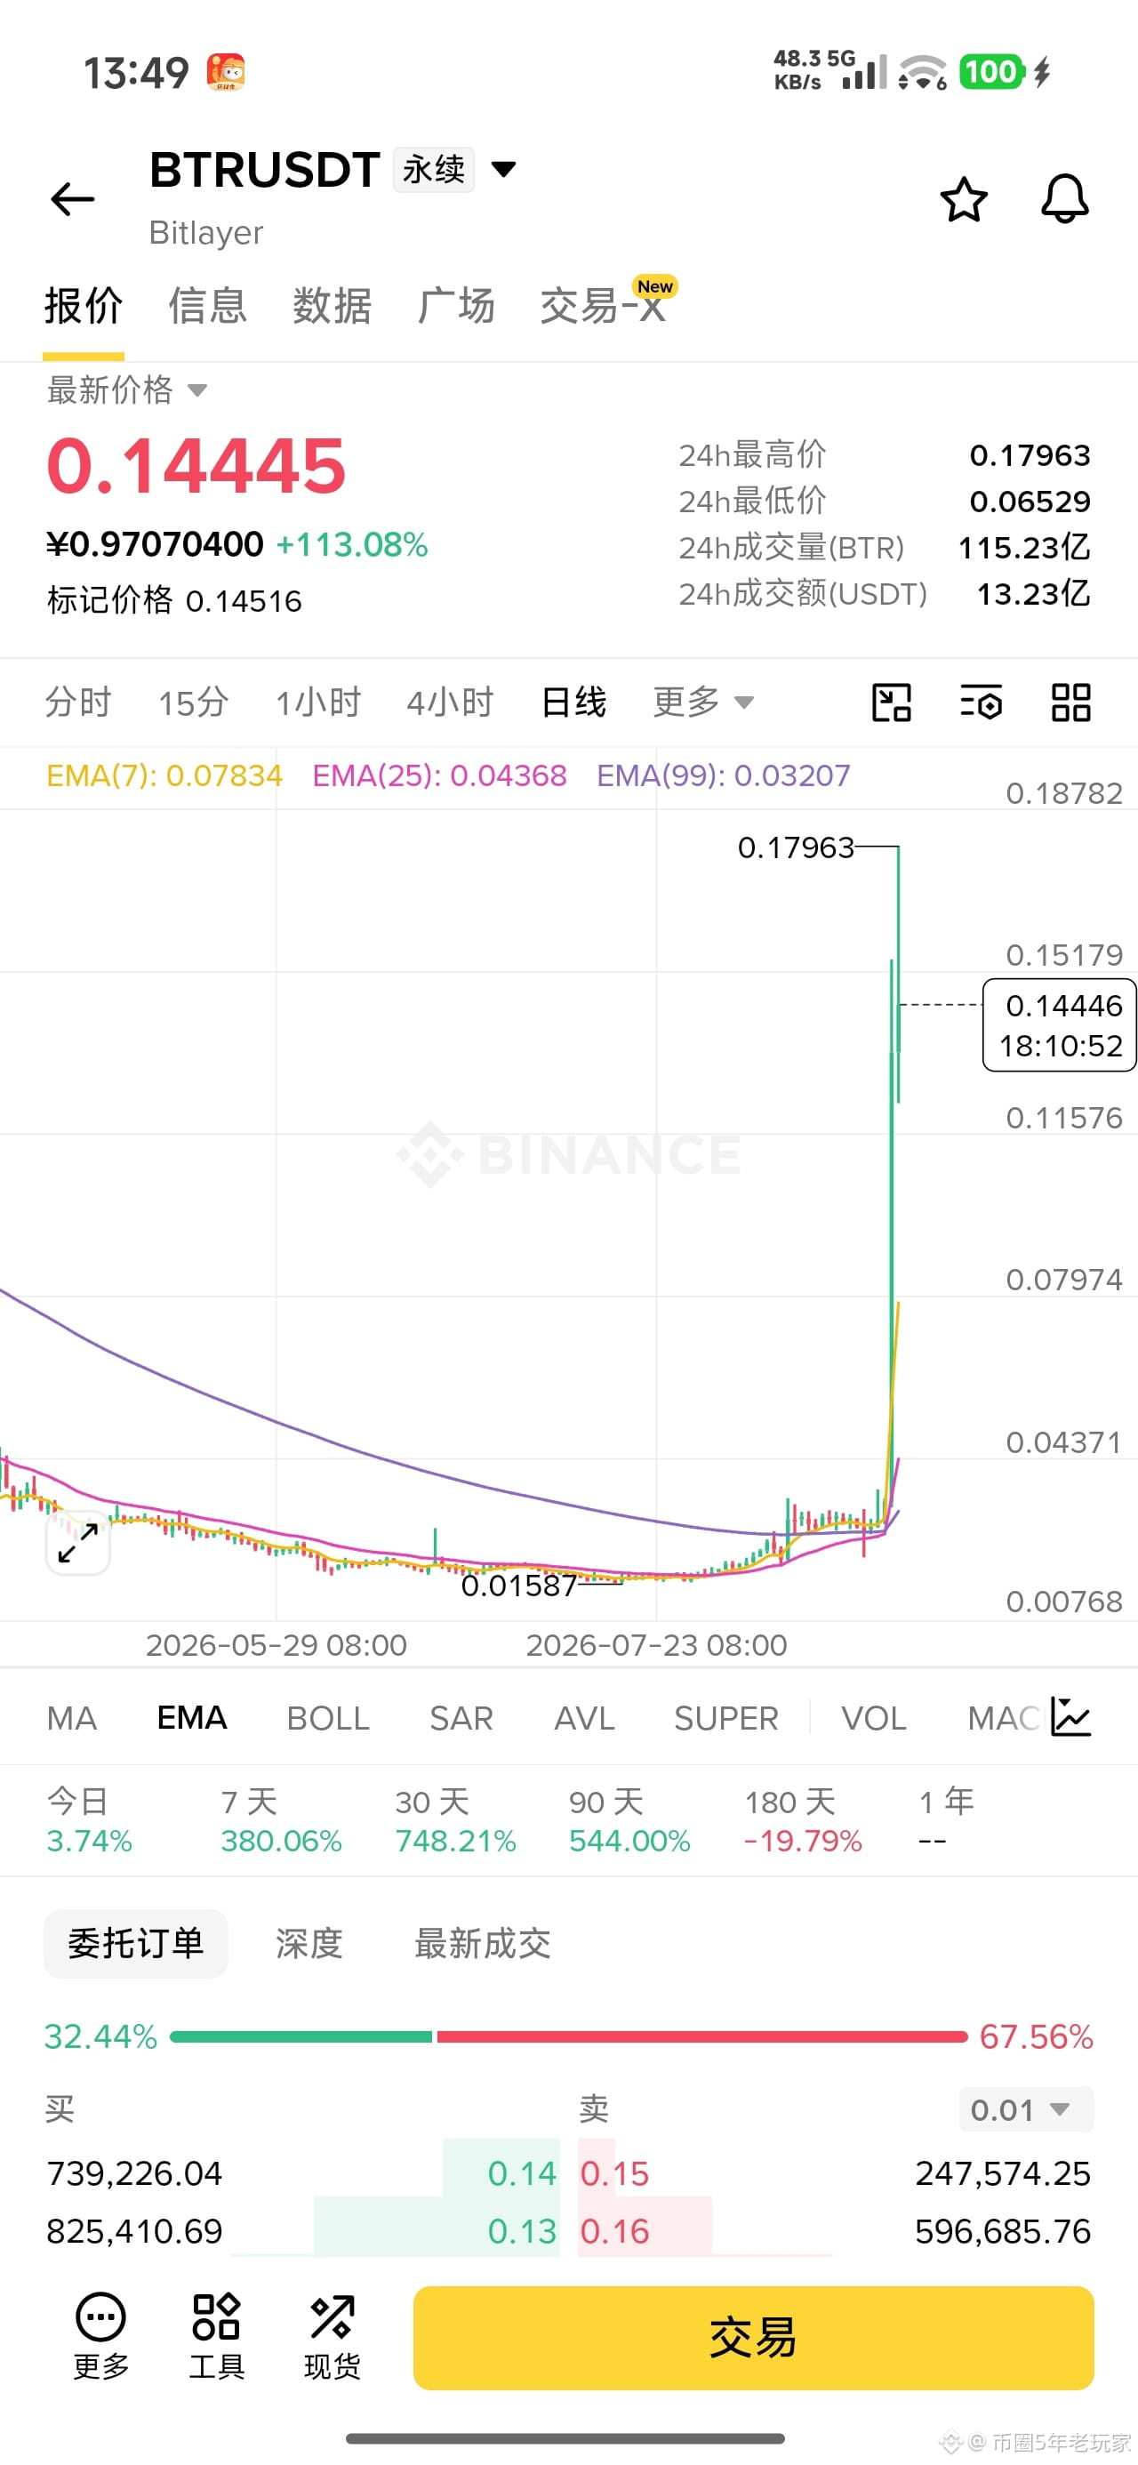The width and height of the screenshot is (1138, 2465).
Task: Tap the 今日 3.74% performance value
Action: click(x=89, y=1840)
